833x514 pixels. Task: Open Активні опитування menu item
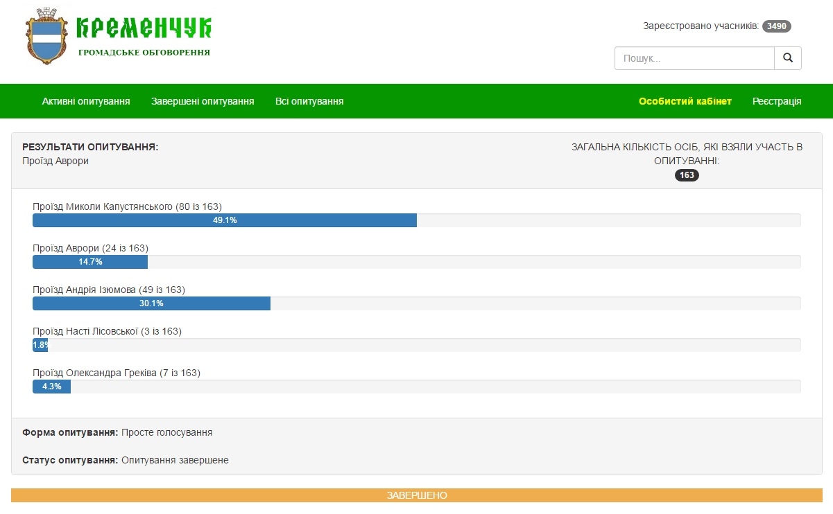click(86, 101)
